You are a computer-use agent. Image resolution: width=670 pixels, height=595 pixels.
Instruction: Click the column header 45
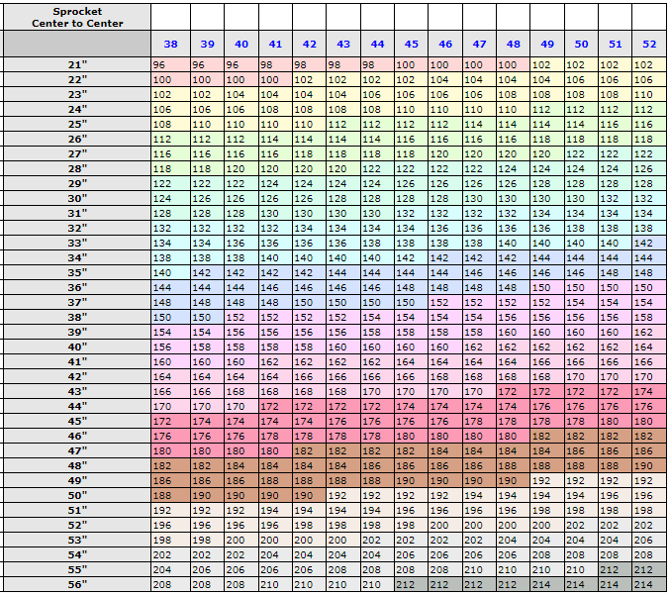pos(412,44)
